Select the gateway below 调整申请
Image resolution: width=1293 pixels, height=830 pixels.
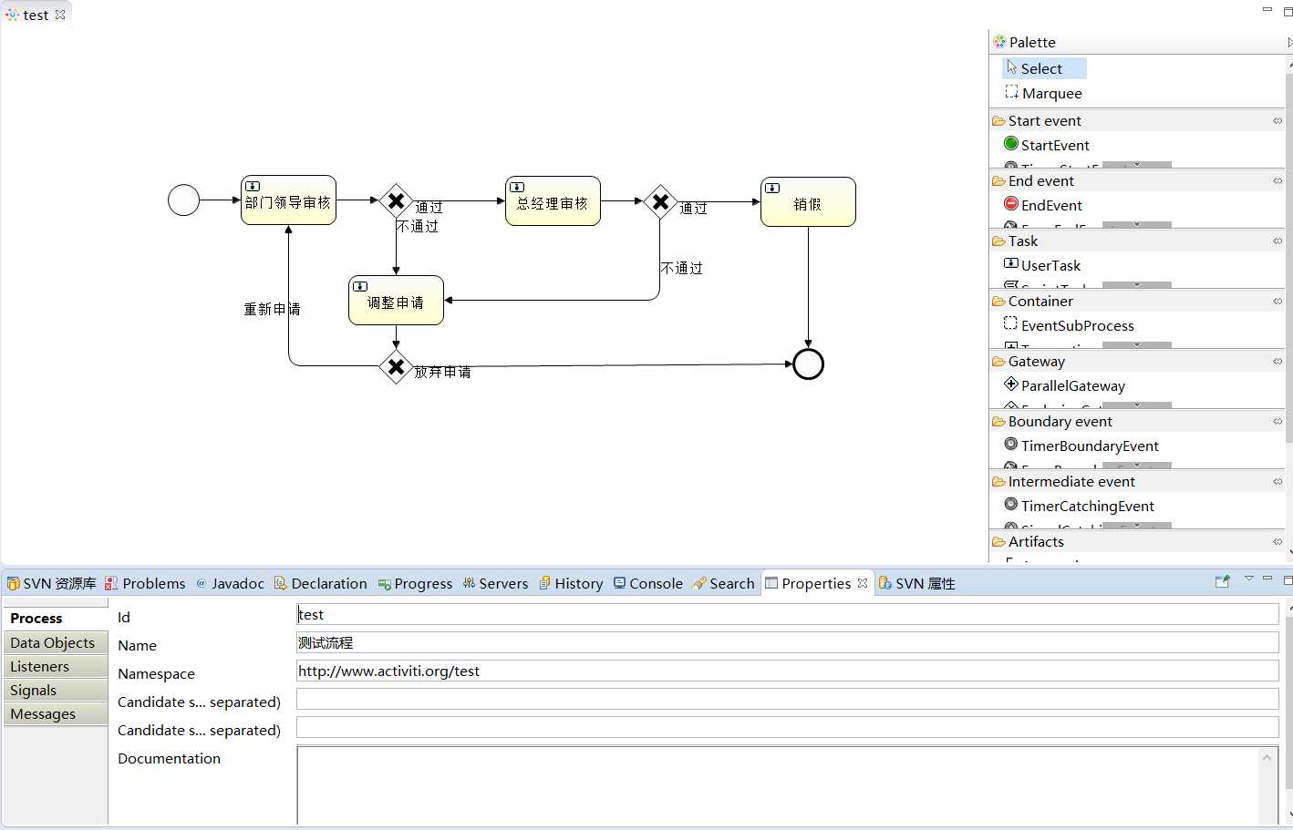[396, 366]
